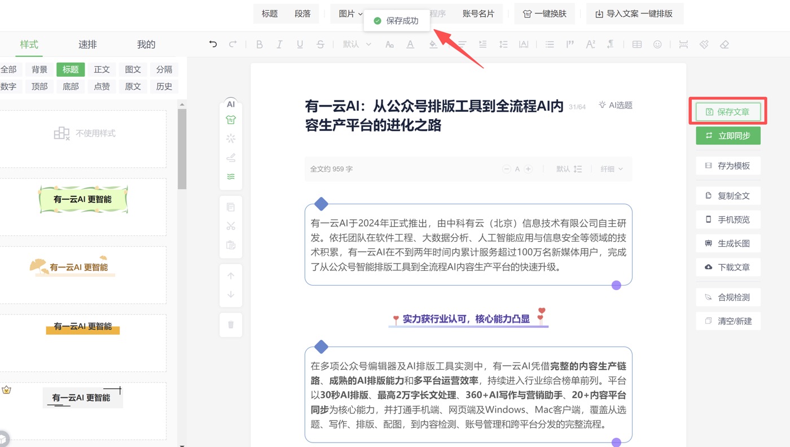Insert a blockquote
This screenshot has height=447, width=790.
(x=570, y=44)
